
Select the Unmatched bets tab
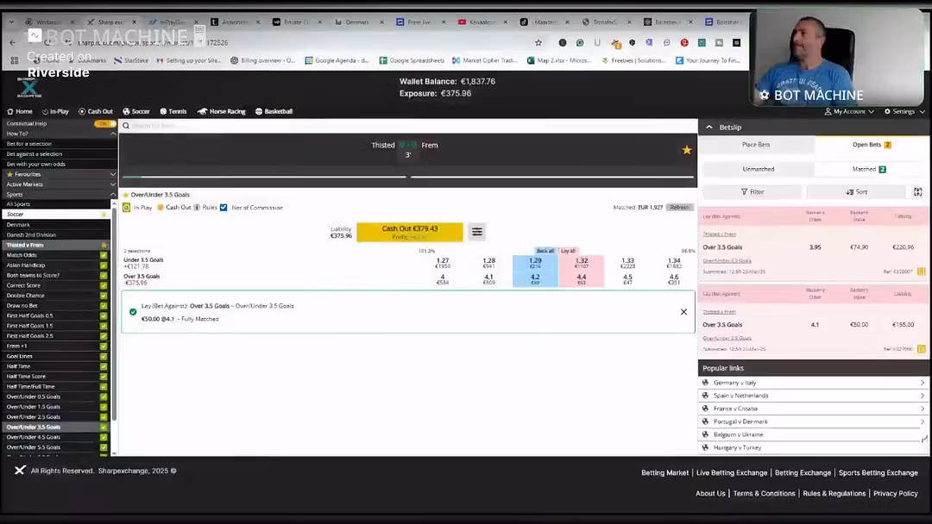click(x=759, y=169)
